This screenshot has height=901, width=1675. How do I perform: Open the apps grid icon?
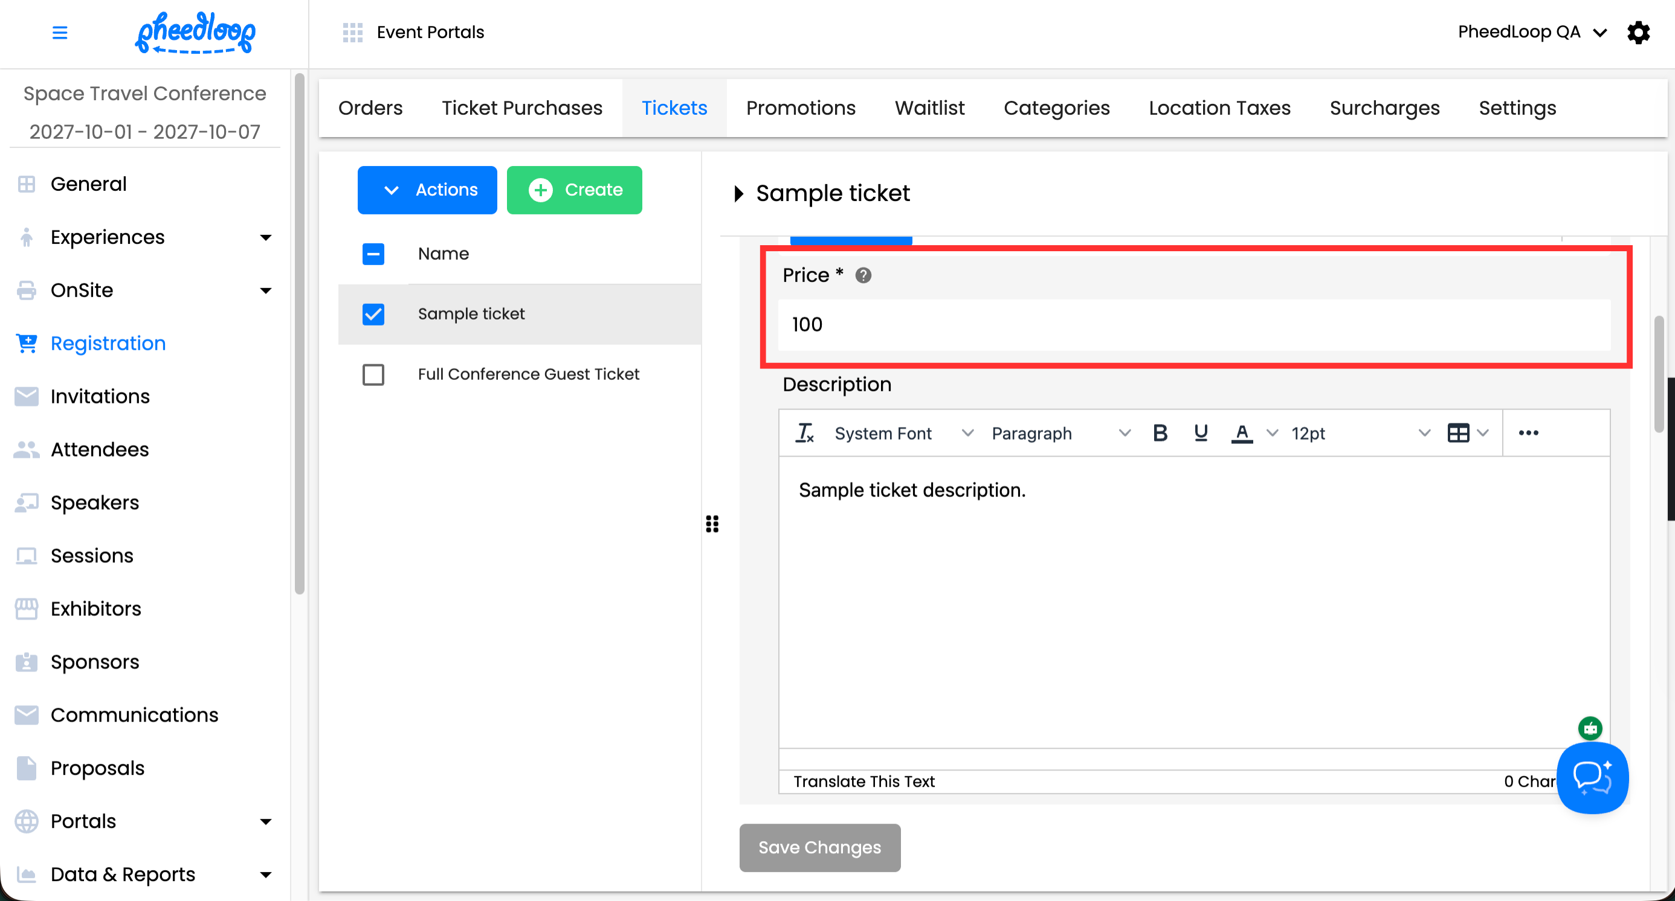(x=352, y=32)
